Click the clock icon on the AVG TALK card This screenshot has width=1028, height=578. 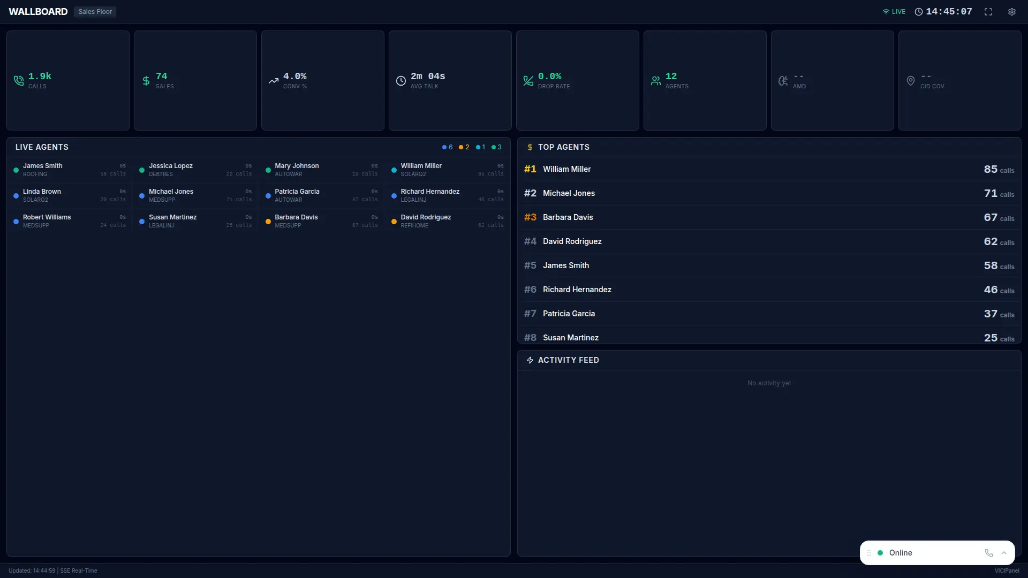(x=402, y=81)
